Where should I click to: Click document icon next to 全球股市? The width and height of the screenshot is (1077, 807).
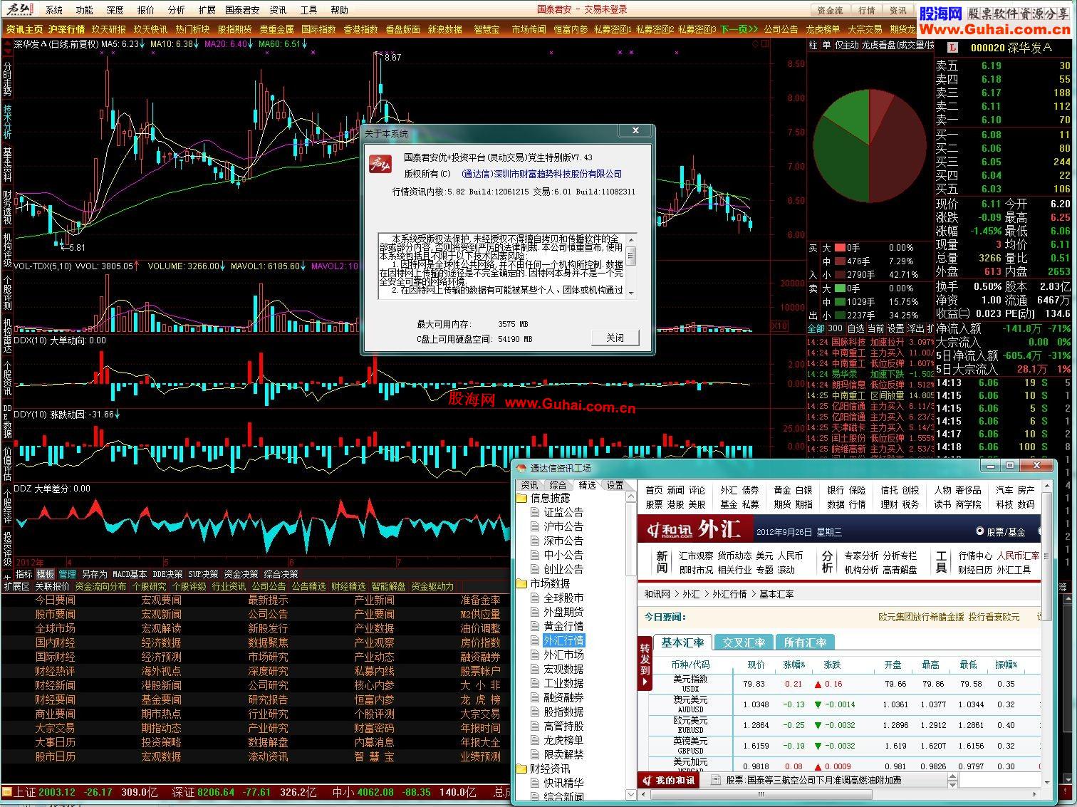click(535, 598)
